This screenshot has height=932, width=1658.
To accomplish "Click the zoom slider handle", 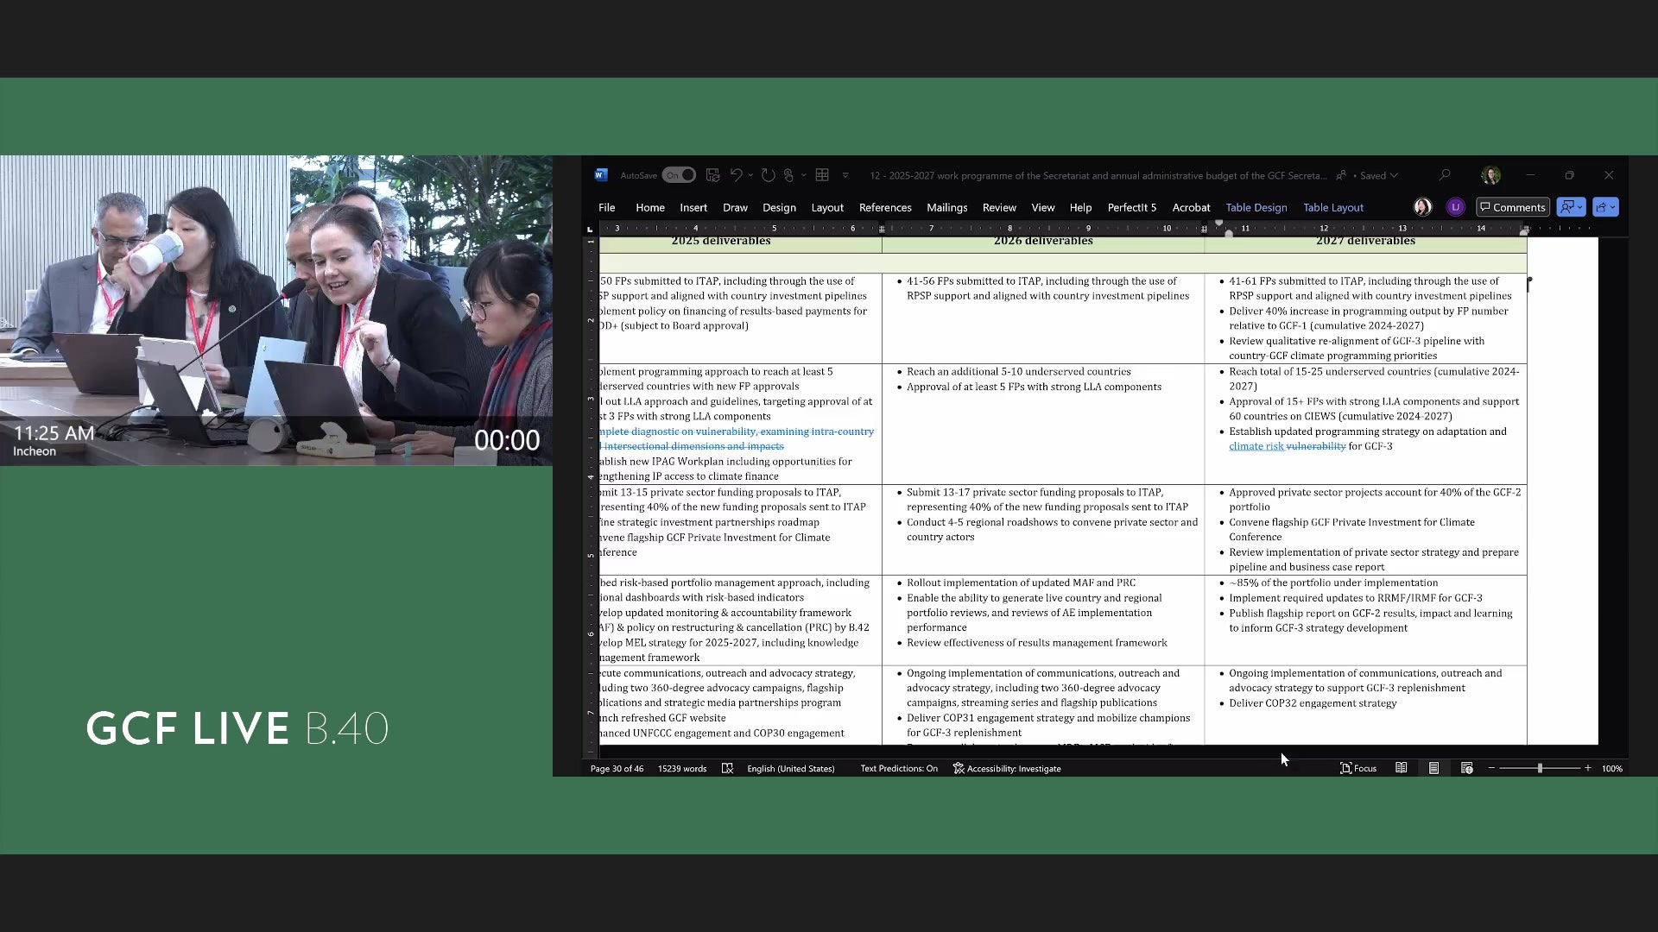I will pyautogui.click(x=1540, y=768).
